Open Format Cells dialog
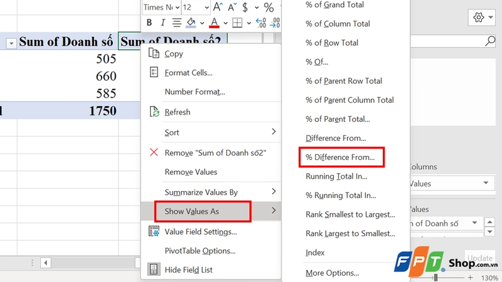Image resolution: width=502 pixels, height=282 pixels. 211,73
